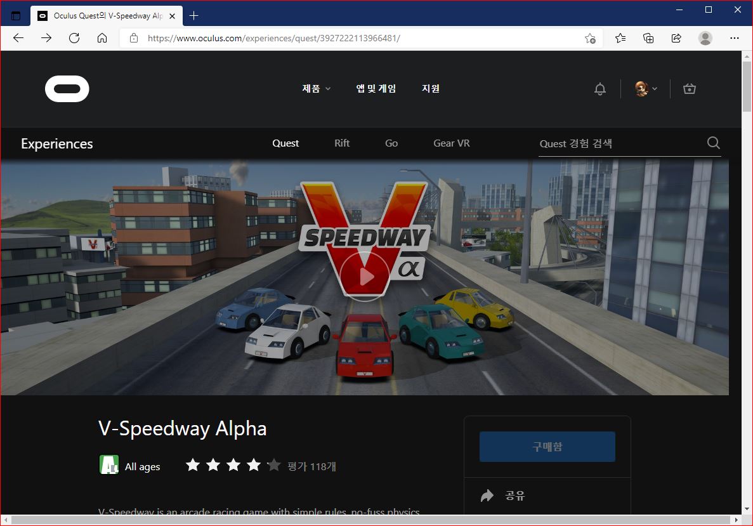Image resolution: width=753 pixels, height=526 pixels.
Task: Click the 공유 share link
Action: [x=515, y=496]
